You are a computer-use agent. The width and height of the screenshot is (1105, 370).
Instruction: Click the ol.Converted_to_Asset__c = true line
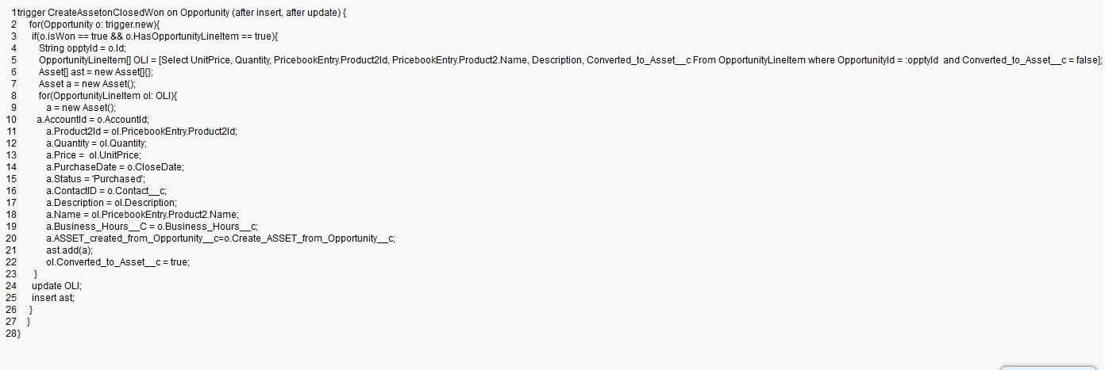click(117, 261)
